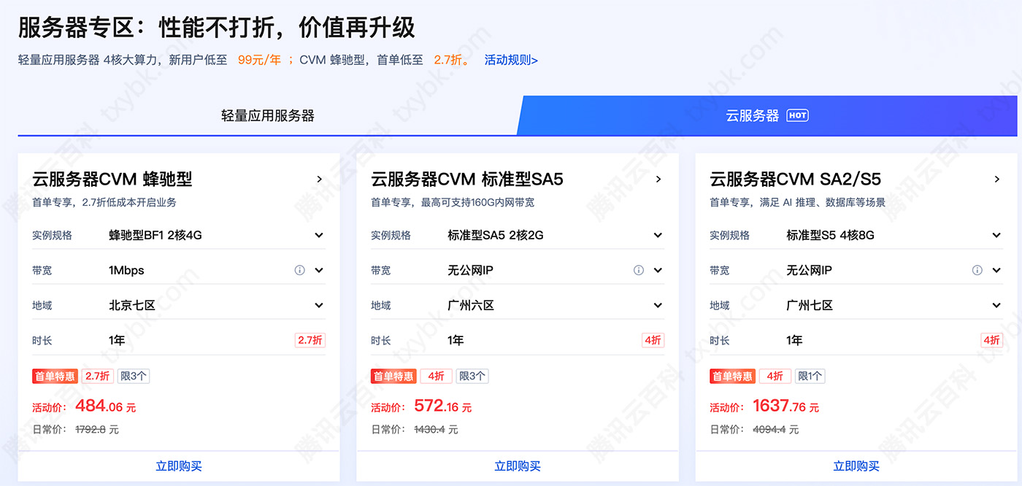Open the 云服务器CVM 蜂驰型 title

[x=112, y=179]
